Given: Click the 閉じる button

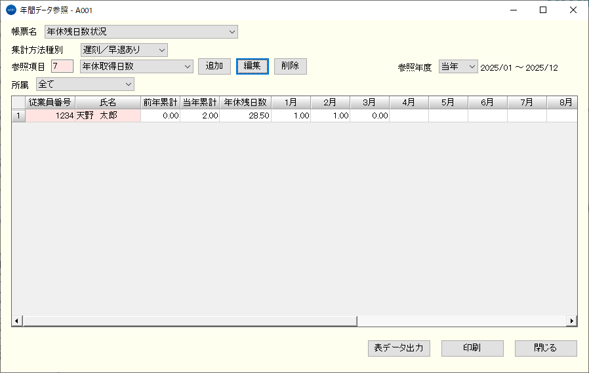Looking at the screenshot, I should pos(546,348).
